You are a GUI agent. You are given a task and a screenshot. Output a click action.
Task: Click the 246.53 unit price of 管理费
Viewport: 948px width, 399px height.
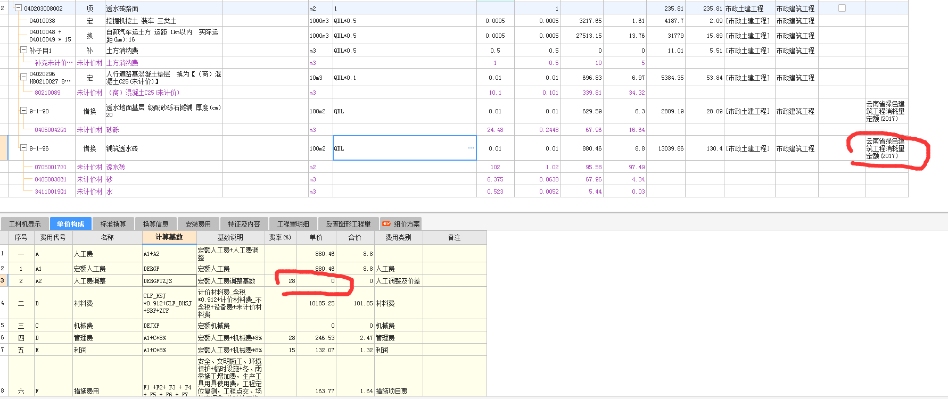click(x=325, y=338)
